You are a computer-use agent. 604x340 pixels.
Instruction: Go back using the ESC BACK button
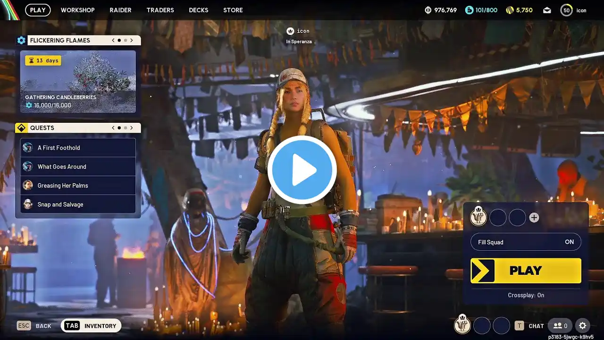click(x=34, y=326)
